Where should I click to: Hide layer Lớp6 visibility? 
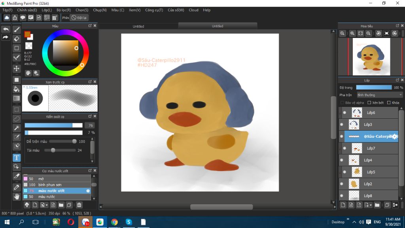coord(344,113)
